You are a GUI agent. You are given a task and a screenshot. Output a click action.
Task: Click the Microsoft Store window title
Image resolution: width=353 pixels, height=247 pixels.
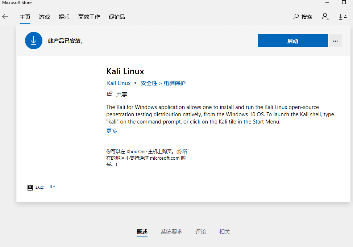tap(17, 3)
